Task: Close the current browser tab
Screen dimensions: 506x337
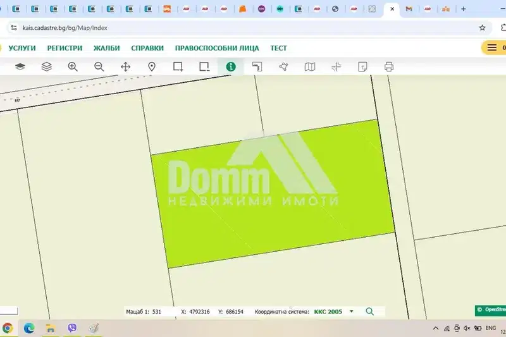Action: pyautogui.click(x=392, y=9)
